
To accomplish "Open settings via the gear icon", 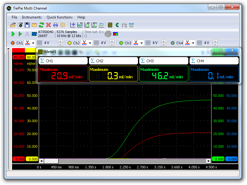I will (x=63, y=25).
